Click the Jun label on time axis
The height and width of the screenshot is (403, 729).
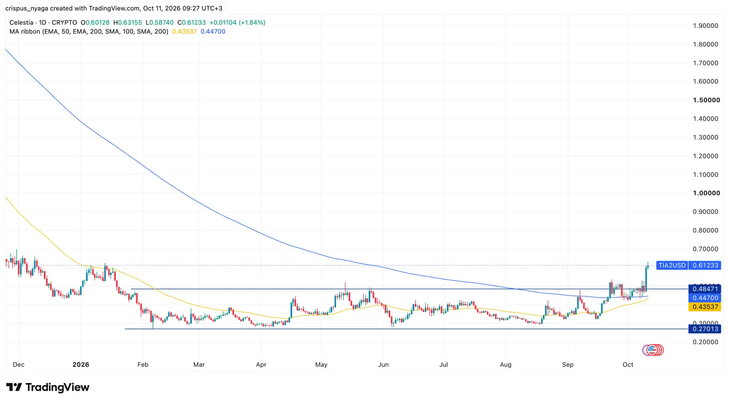(383, 365)
